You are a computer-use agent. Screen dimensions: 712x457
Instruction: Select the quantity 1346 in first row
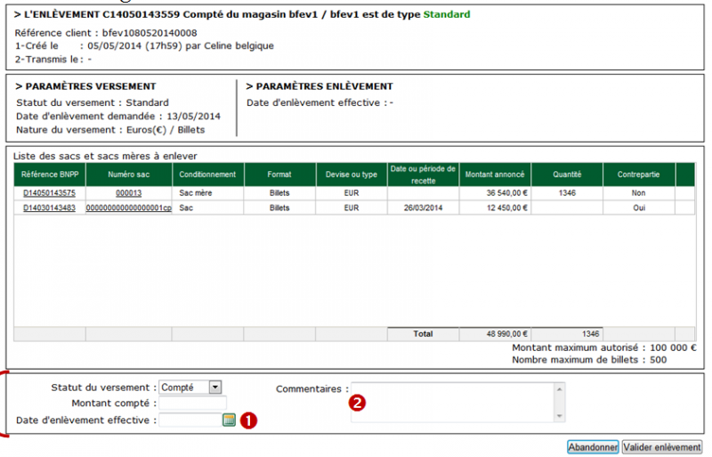pos(567,193)
